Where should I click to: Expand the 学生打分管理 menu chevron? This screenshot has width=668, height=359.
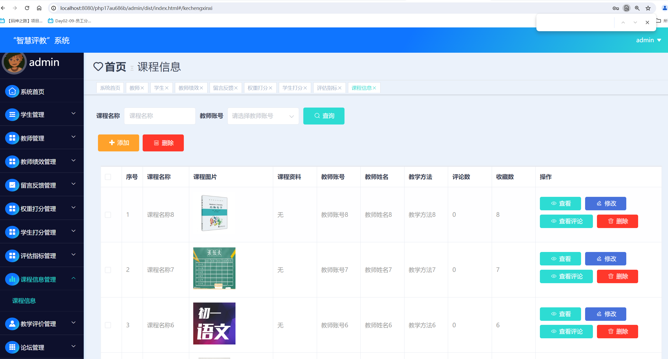pos(73,231)
